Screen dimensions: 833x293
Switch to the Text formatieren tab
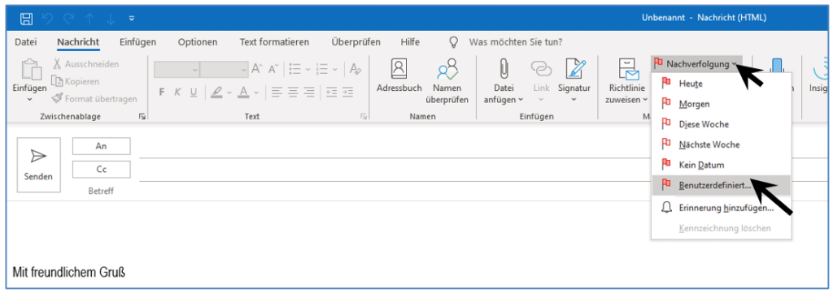(274, 42)
